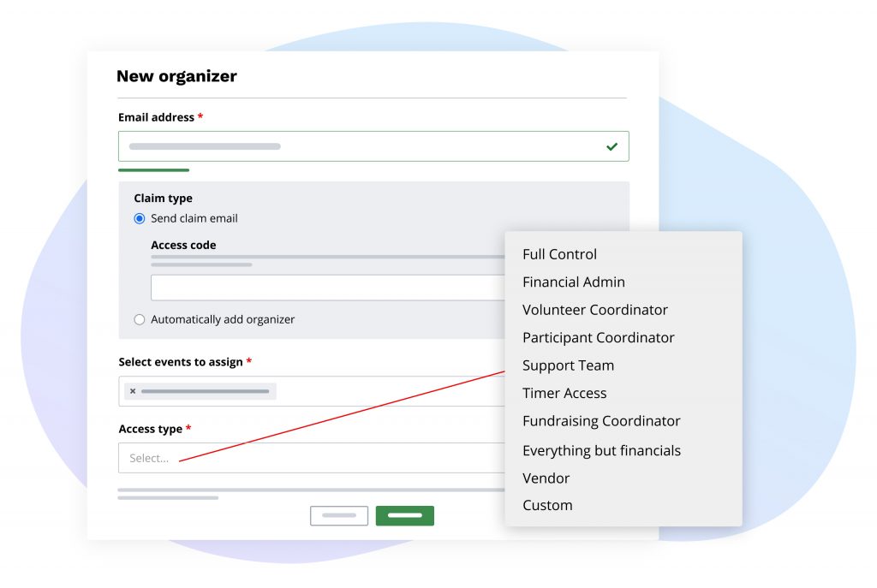Select Automatically add organizer option
Image resolution: width=877 pixels, height=588 pixels.
140,319
